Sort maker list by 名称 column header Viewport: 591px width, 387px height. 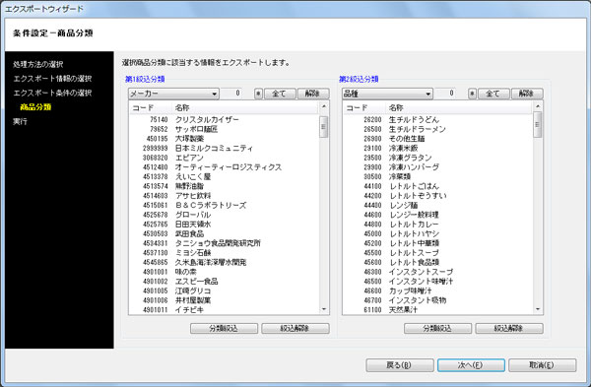(x=245, y=108)
